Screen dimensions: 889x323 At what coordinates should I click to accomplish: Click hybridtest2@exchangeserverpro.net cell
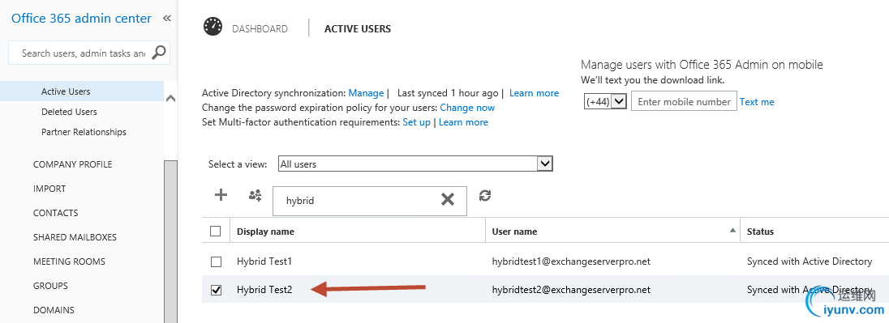coord(571,290)
